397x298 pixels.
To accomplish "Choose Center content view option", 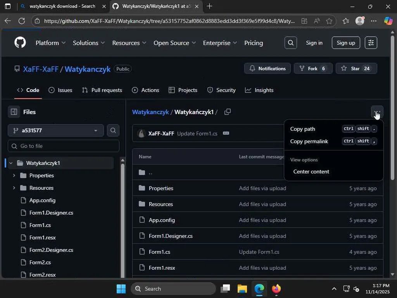I will pos(334,172).
